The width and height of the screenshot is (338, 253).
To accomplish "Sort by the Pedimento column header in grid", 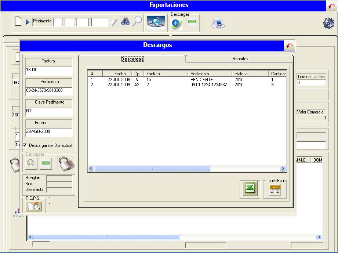I will 210,73.
